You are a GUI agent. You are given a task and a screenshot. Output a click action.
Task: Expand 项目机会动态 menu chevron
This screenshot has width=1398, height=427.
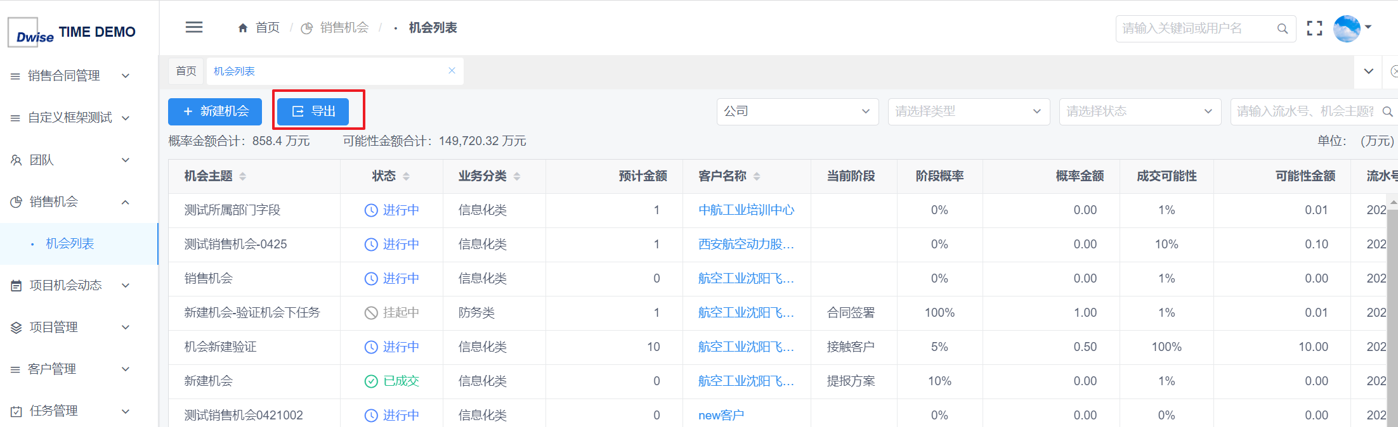pyautogui.click(x=126, y=286)
